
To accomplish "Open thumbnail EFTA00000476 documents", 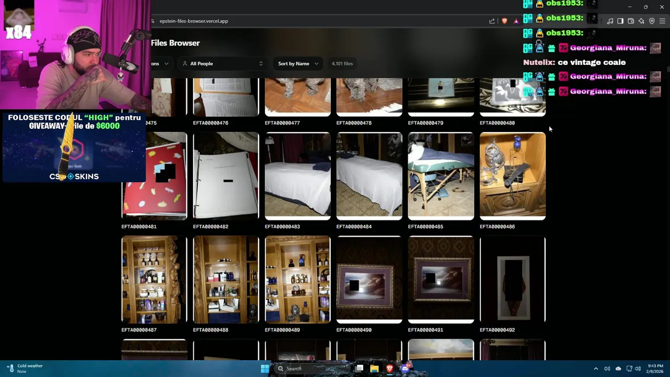I will point(226,97).
